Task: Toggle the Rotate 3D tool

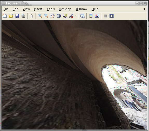Action: pos(59,16)
